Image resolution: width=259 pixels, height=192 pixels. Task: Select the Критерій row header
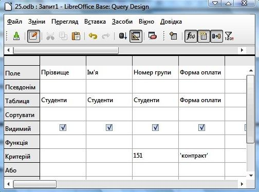tap(22, 156)
